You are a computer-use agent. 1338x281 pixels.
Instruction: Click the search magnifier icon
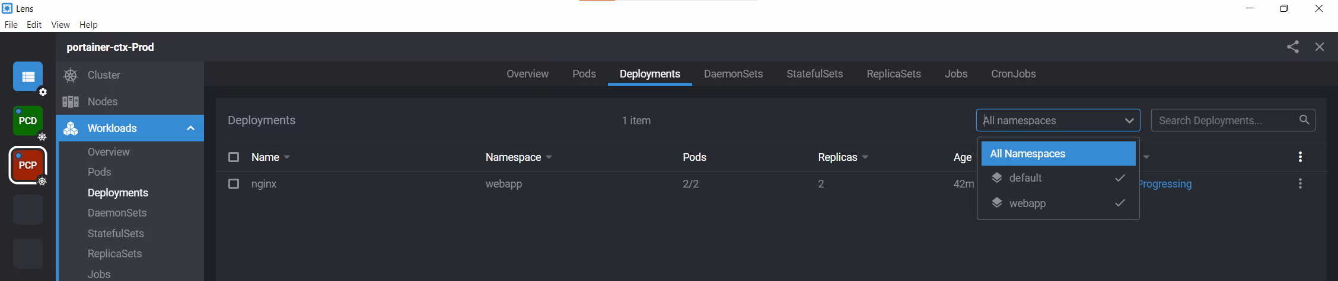point(1304,119)
